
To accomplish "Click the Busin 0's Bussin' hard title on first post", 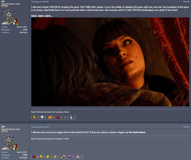I will tap(10, 4).
